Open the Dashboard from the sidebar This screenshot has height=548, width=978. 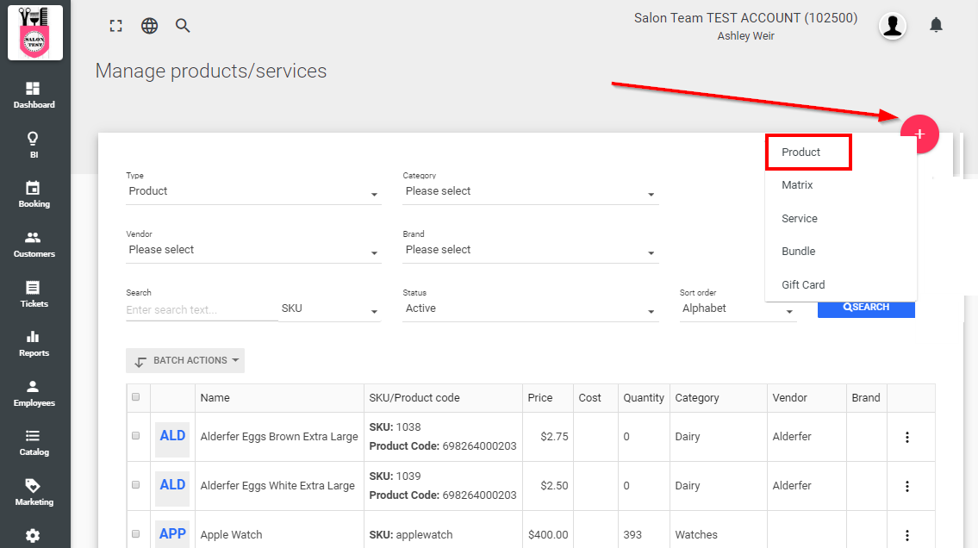click(x=34, y=95)
